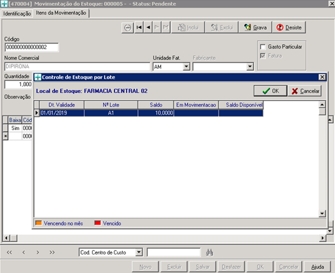Click the Ajuda button
The width and height of the screenshot is (335, 273).
coord(317,267)
